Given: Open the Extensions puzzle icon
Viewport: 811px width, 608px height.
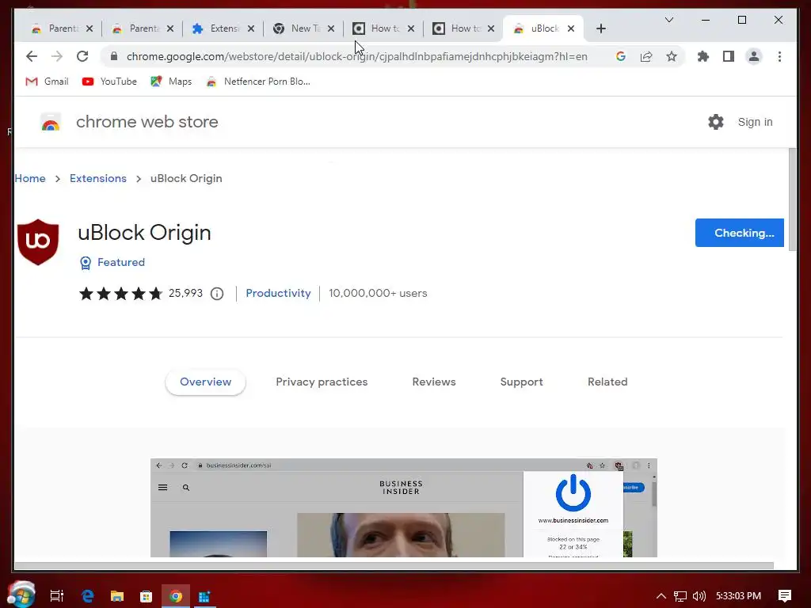Looking at the screenshot, I should tap(703, 56).
